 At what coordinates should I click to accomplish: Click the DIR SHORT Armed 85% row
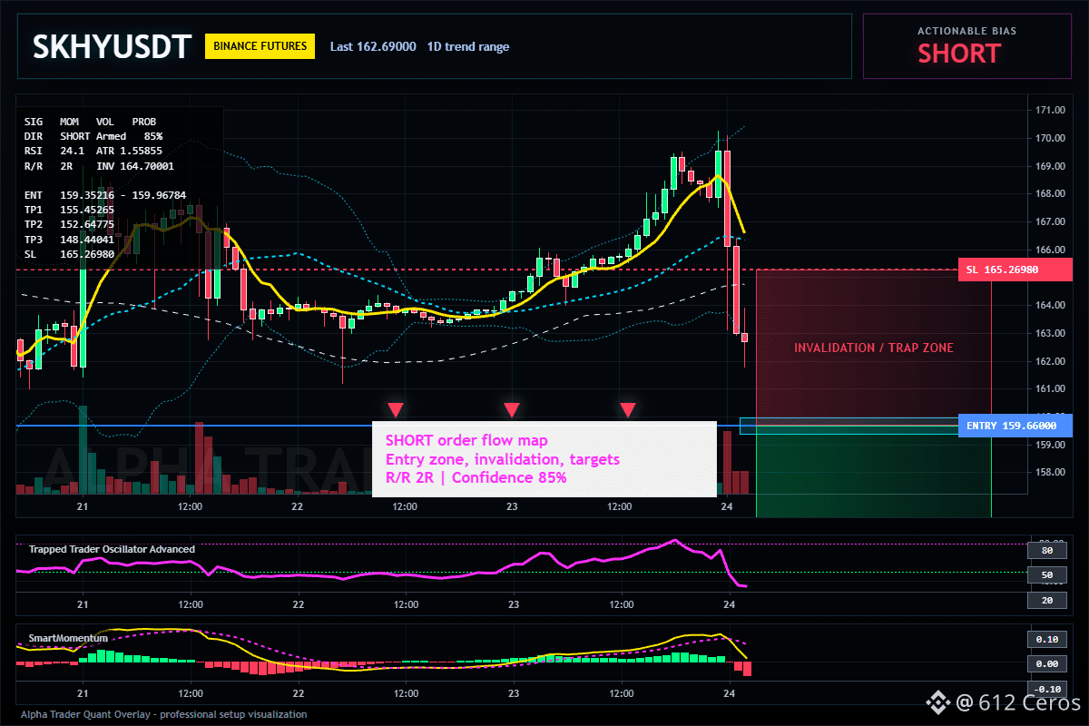93,136
